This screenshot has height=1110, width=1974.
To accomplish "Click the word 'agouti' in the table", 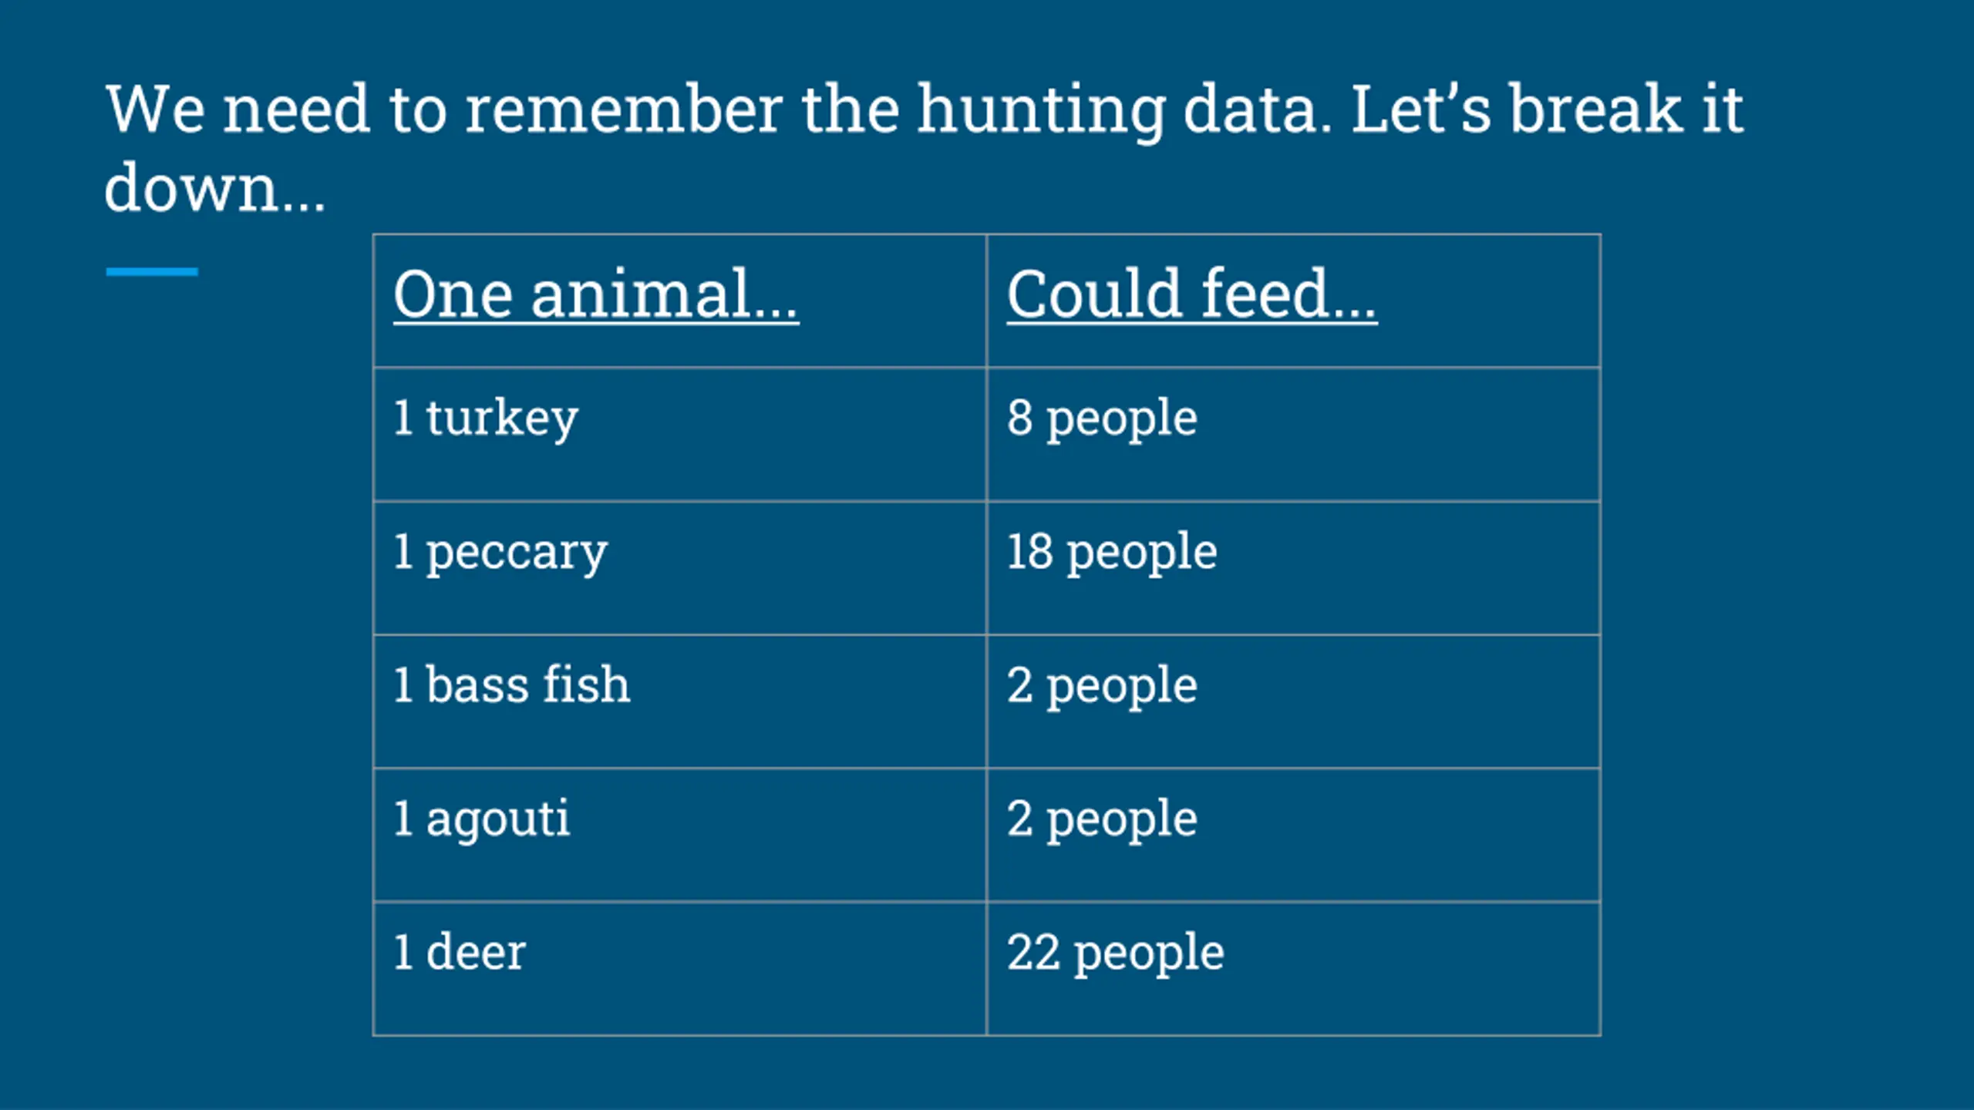I will pos(498,820).
